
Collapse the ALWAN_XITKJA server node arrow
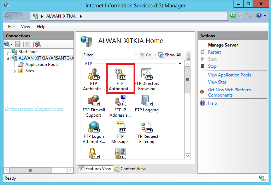8,58
